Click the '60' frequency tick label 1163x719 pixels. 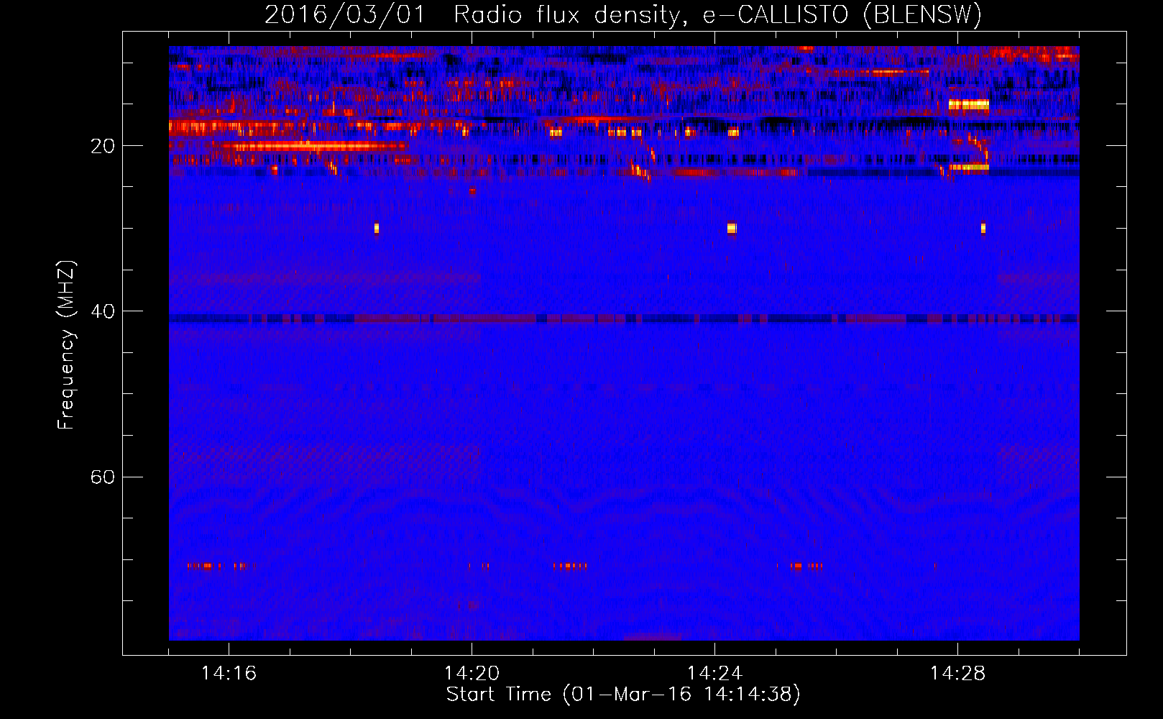103,477
